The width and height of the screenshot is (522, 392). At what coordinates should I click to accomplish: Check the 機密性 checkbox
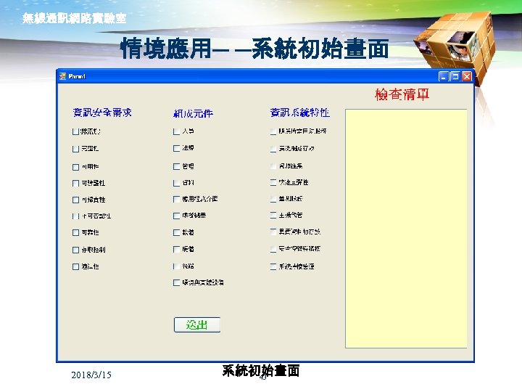(75, 131)
